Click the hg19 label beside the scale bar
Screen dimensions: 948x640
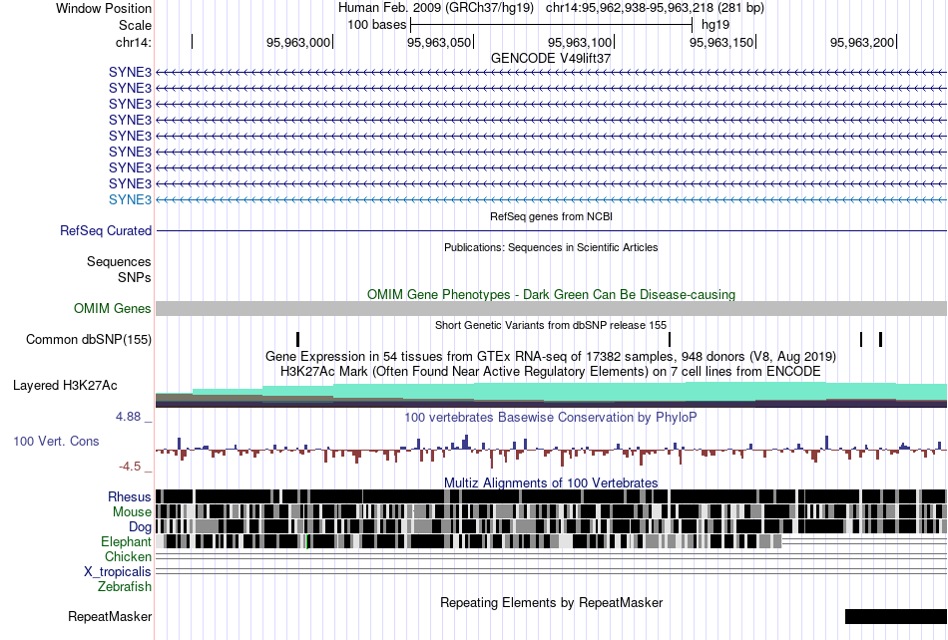click(715, 25)
